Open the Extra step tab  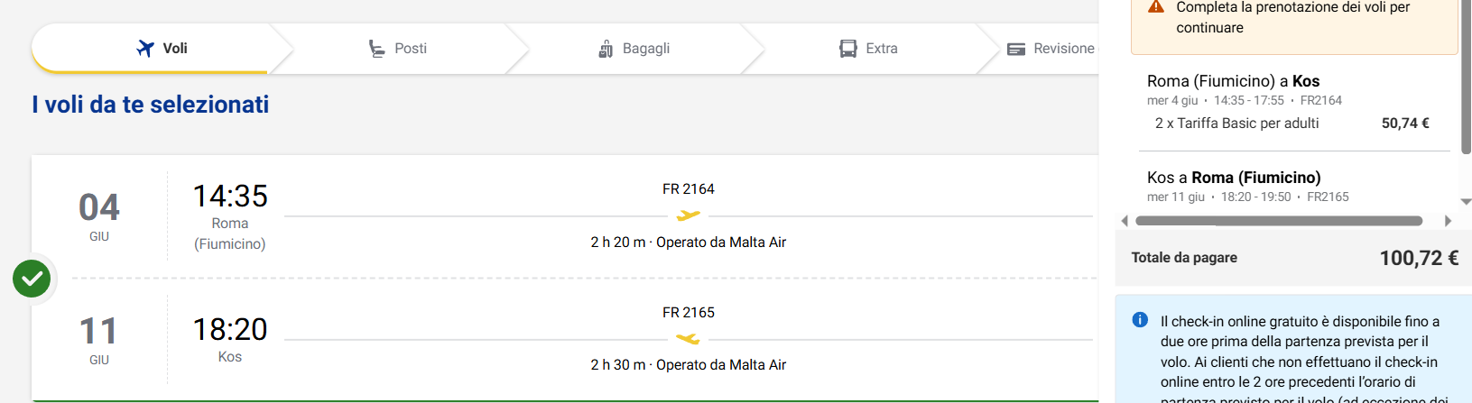point(869,49)
